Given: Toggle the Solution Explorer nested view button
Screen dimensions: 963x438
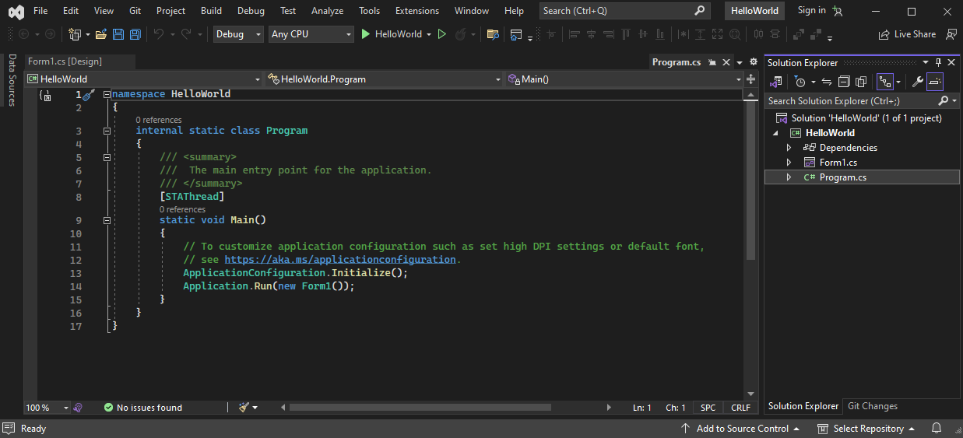Looking at the screenshot, I should (x=884, y=82).
